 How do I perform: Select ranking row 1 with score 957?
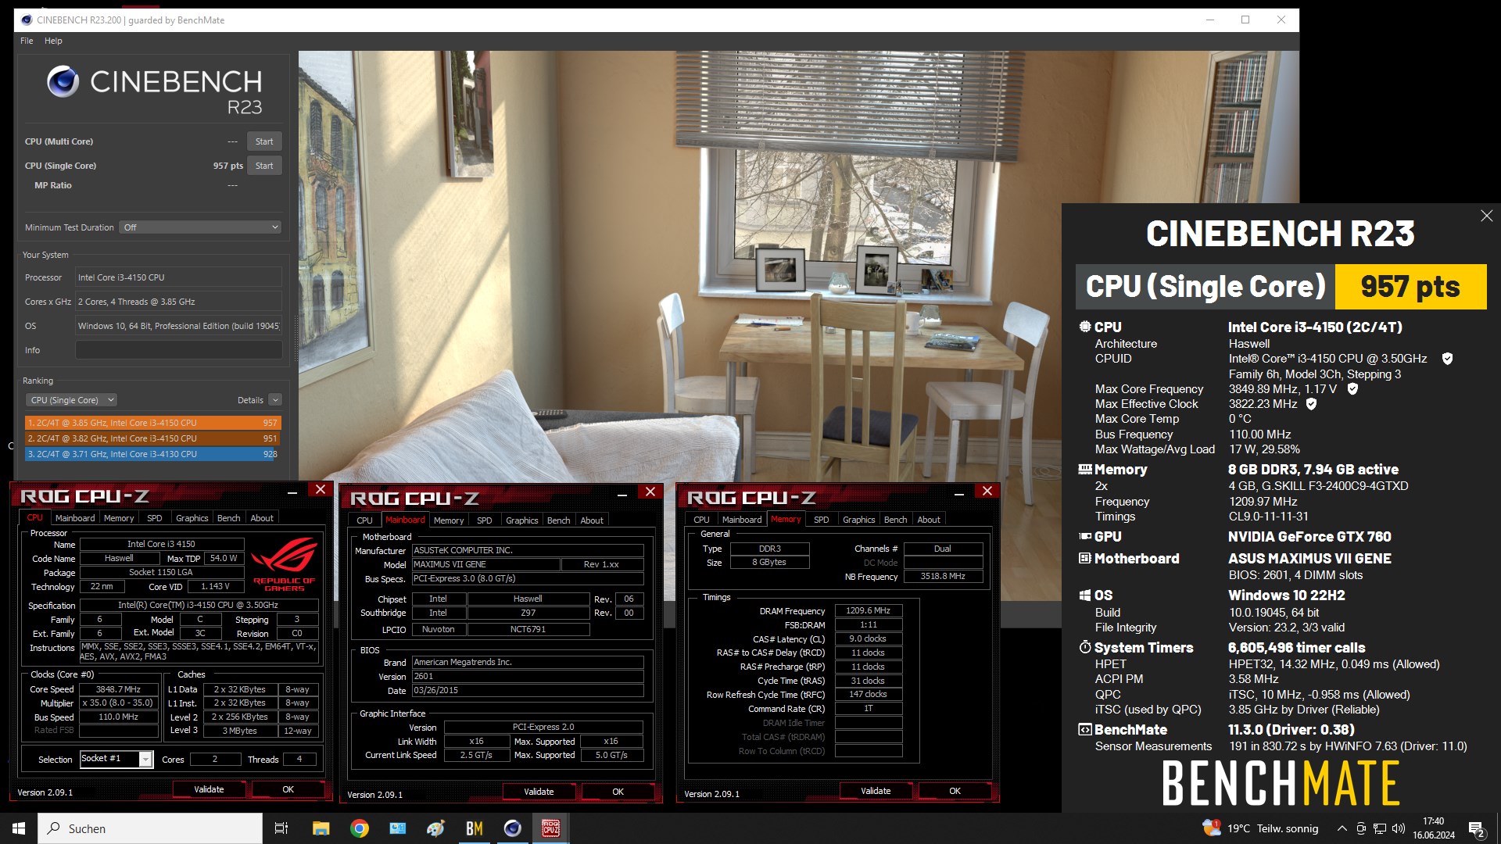click(x=152, y=423)
